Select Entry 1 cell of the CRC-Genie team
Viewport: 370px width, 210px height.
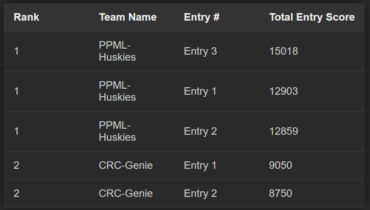click(x=200, y=165)
